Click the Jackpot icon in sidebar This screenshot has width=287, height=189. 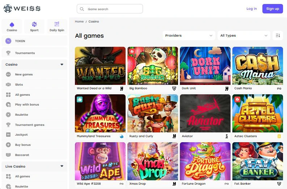click(x=8, y=135)
